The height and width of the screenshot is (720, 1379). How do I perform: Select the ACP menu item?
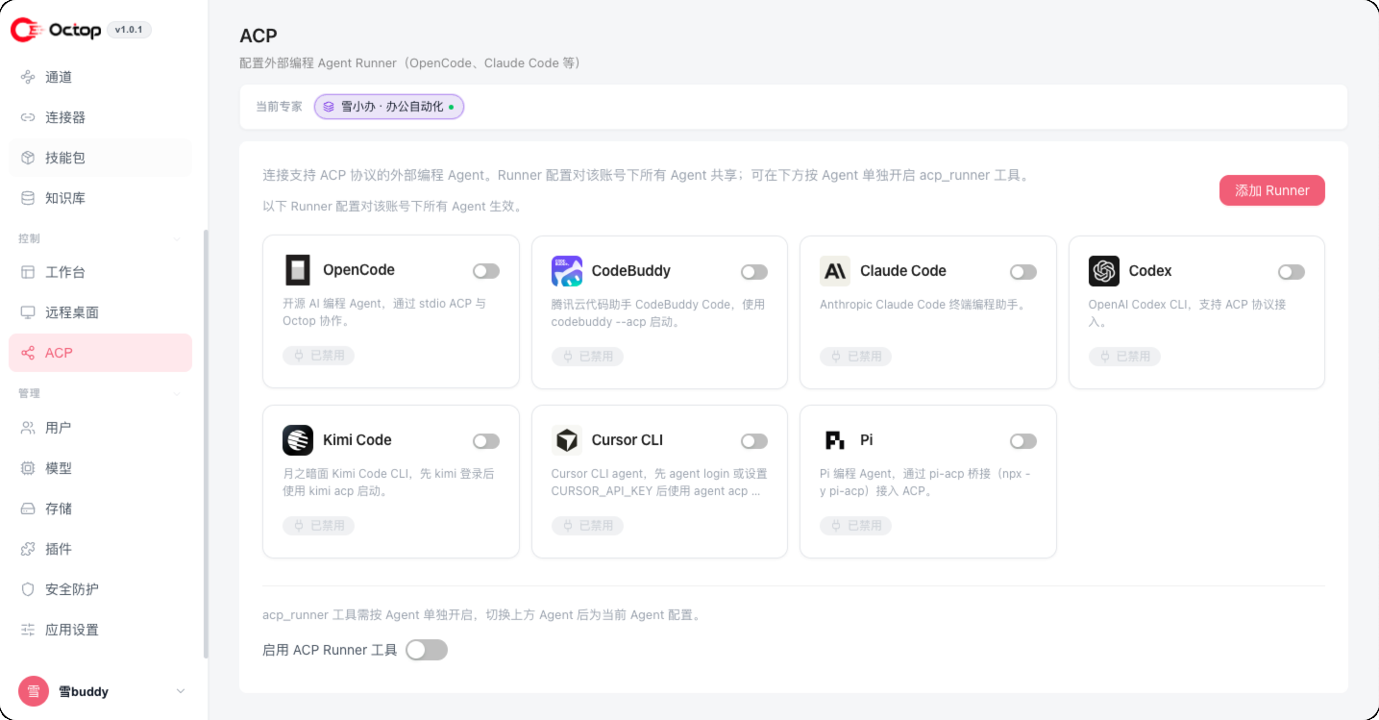tap(101, 353)
